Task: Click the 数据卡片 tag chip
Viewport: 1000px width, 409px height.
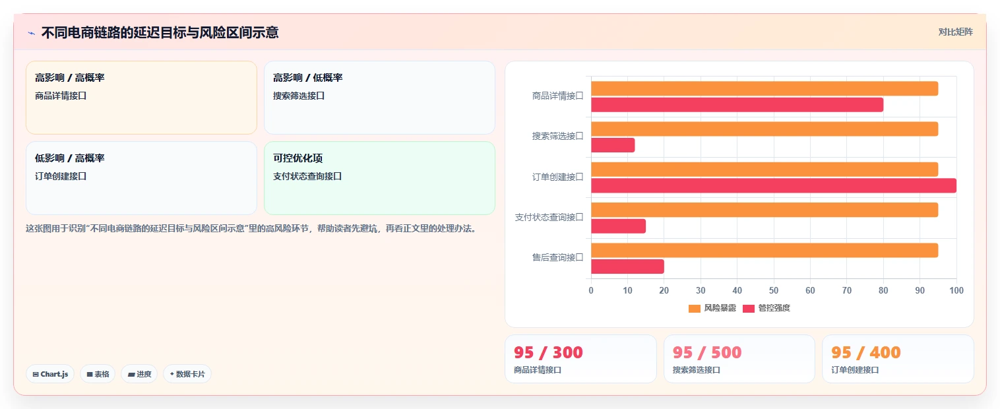Action: pos(187,374)
